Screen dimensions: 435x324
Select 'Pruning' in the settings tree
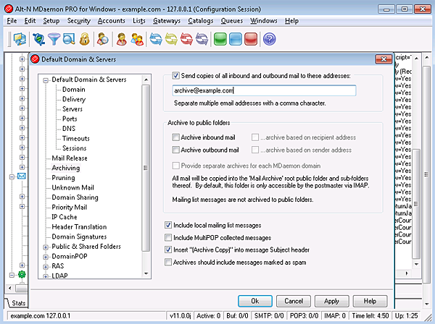tap(63, 178)
